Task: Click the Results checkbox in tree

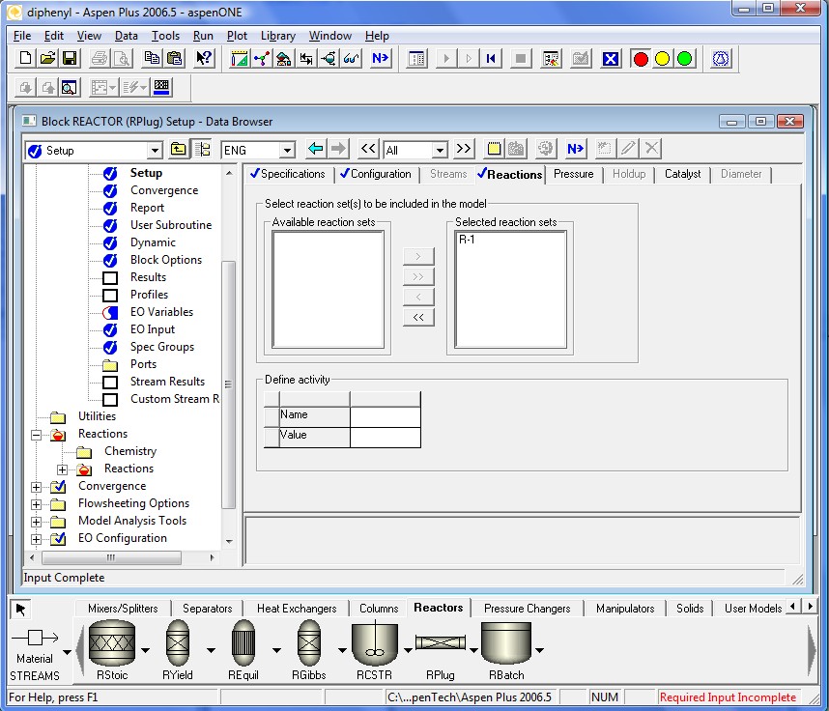Action: click(x=110, y=278)
